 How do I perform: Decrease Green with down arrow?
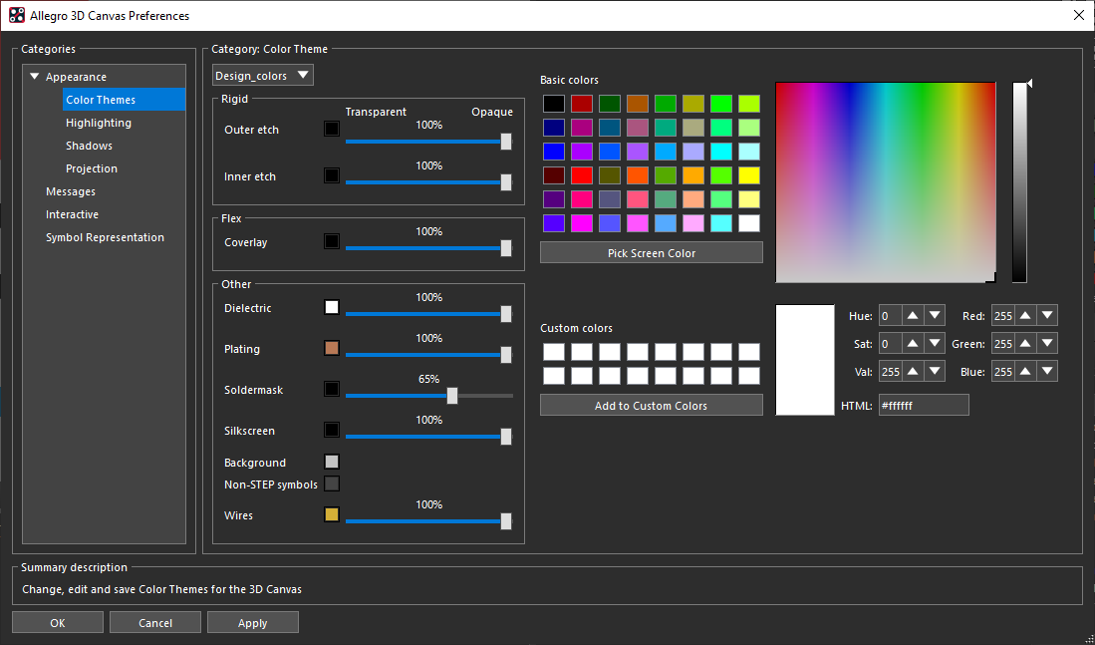pyautogui.click(x=1047, y=344)
